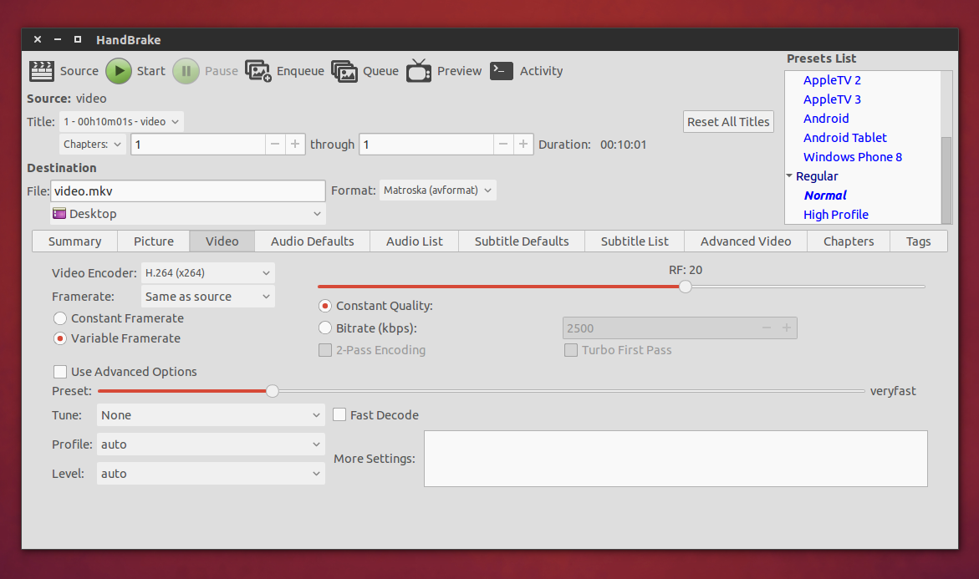Screen dimensions: 979x579
Task: Select the High Profile preset
Action: [x=835, y=215]
